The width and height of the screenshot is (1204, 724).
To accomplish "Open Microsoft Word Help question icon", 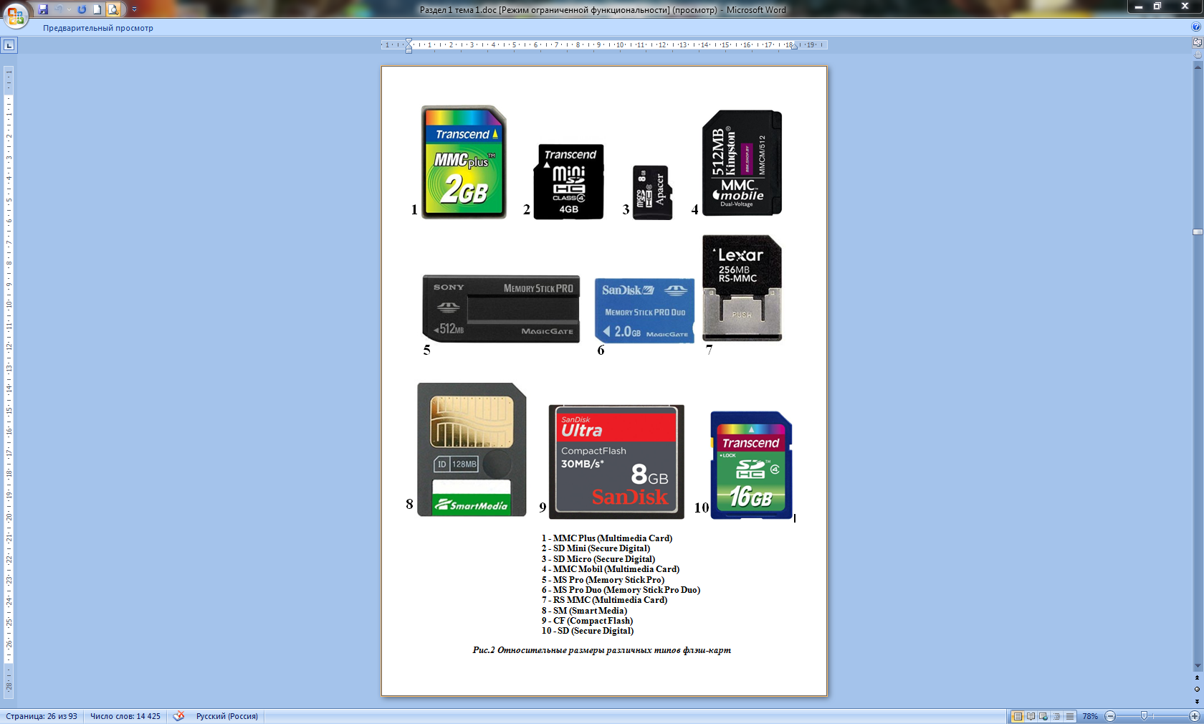I will click(1195, 27).
